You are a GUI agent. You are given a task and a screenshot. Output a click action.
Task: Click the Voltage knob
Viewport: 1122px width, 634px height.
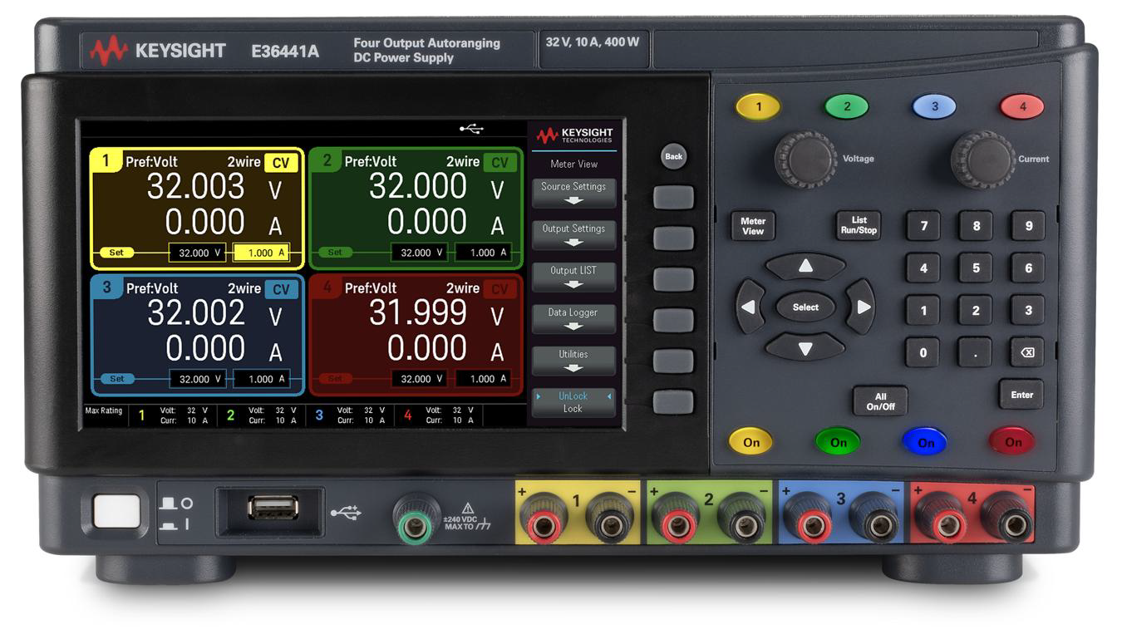pos(805,159)
